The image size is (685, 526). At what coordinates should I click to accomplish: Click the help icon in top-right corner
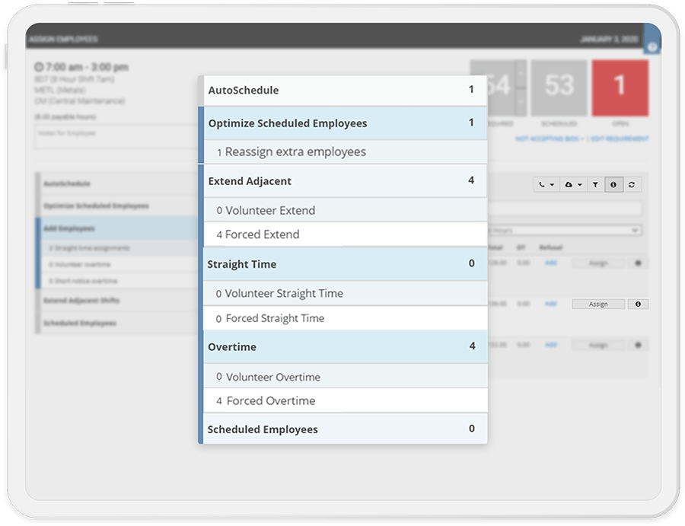(652, 46)
